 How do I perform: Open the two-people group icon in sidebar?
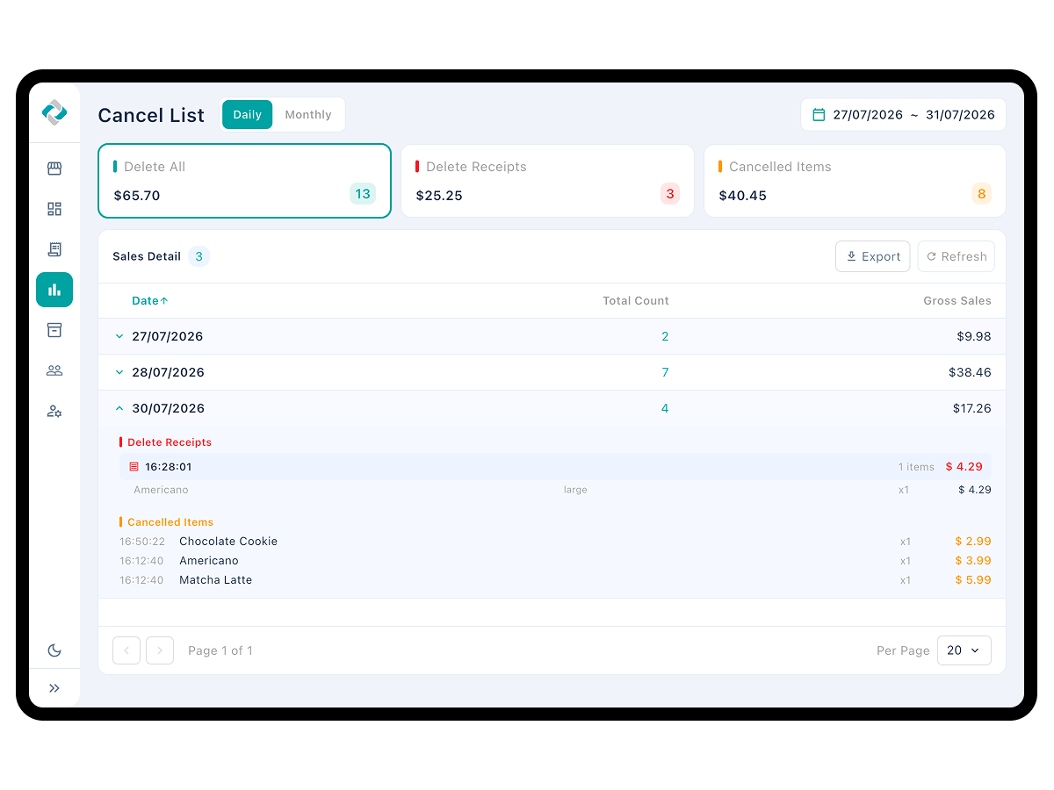tap(54, 370)
